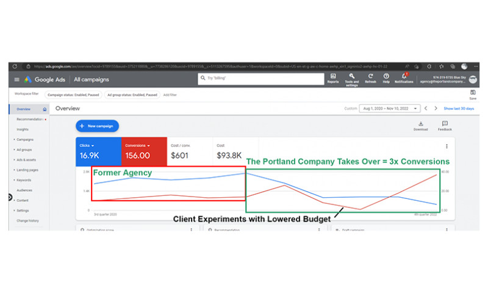Open the hamburger main menu
Screen dimensions: 488x293
point(17,80)
